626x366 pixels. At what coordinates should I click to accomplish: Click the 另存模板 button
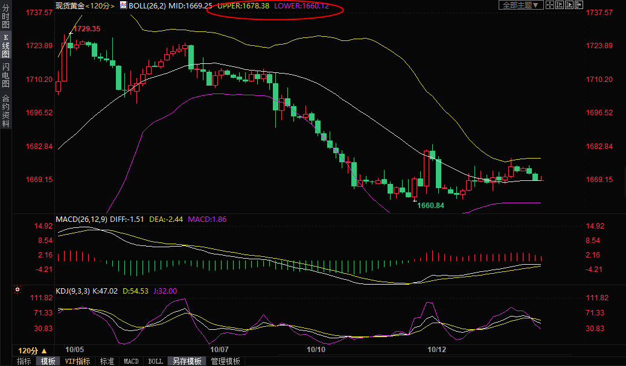click(x=187, y=361)
